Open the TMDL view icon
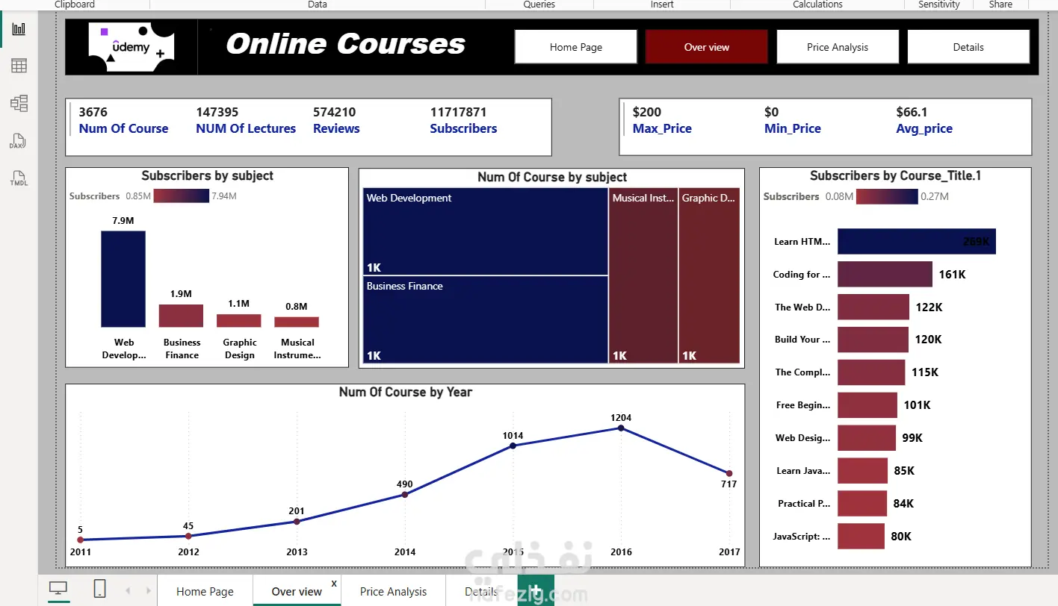1058x606 pixels. (19, 178)
